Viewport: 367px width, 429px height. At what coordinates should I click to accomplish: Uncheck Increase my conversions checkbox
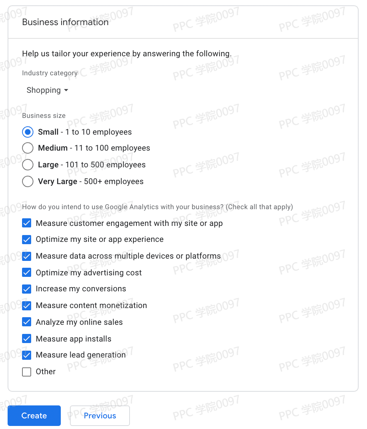[x=27, y=289]
